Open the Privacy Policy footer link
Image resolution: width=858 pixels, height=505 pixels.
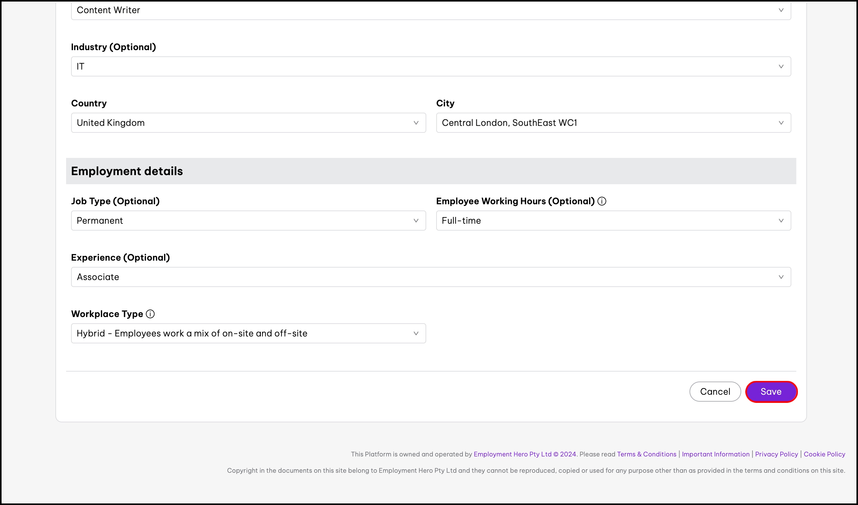776,454
